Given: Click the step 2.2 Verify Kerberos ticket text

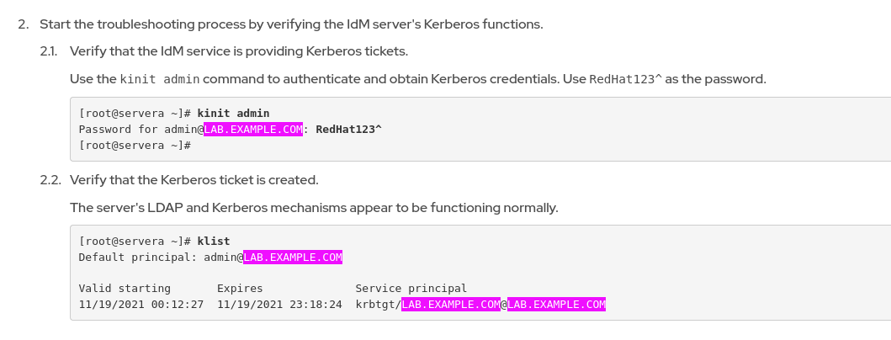Looking at the screenshot, I should coord(194,180).
